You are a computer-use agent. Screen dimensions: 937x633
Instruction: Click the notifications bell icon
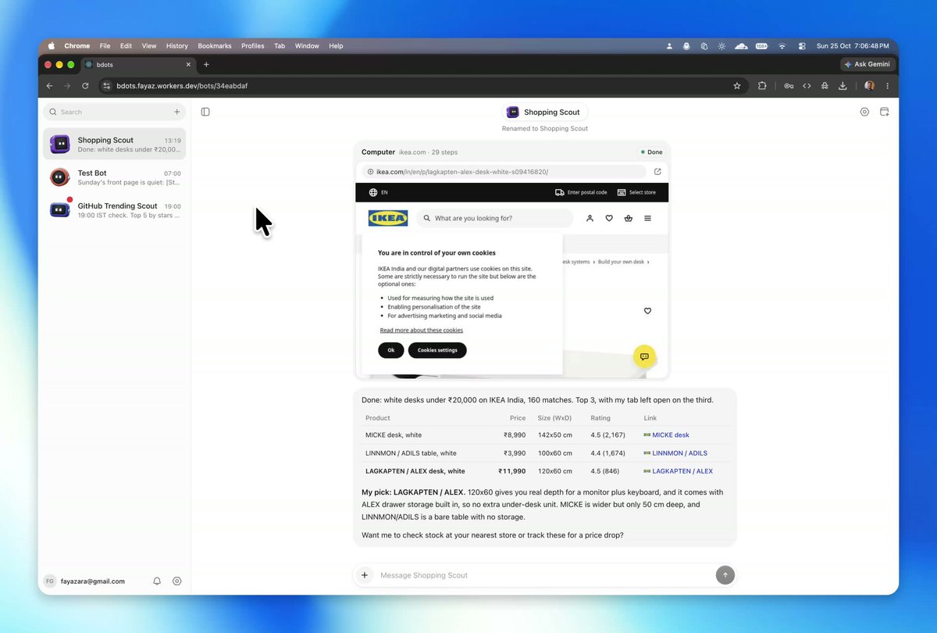[157, 581]
